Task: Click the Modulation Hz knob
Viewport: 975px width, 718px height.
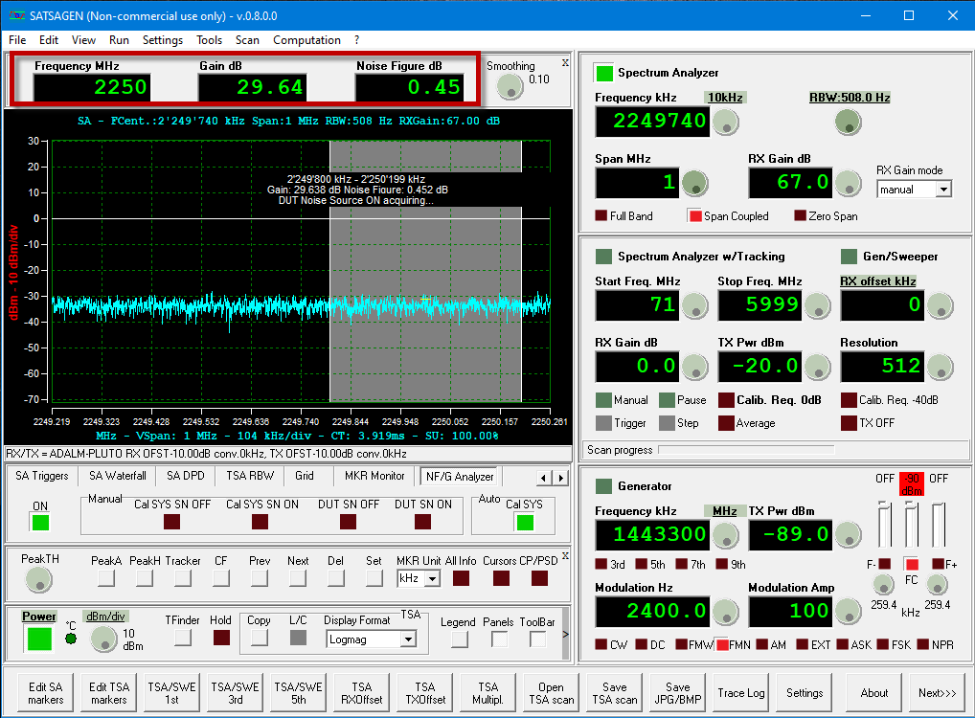Action: coord(725,612)
